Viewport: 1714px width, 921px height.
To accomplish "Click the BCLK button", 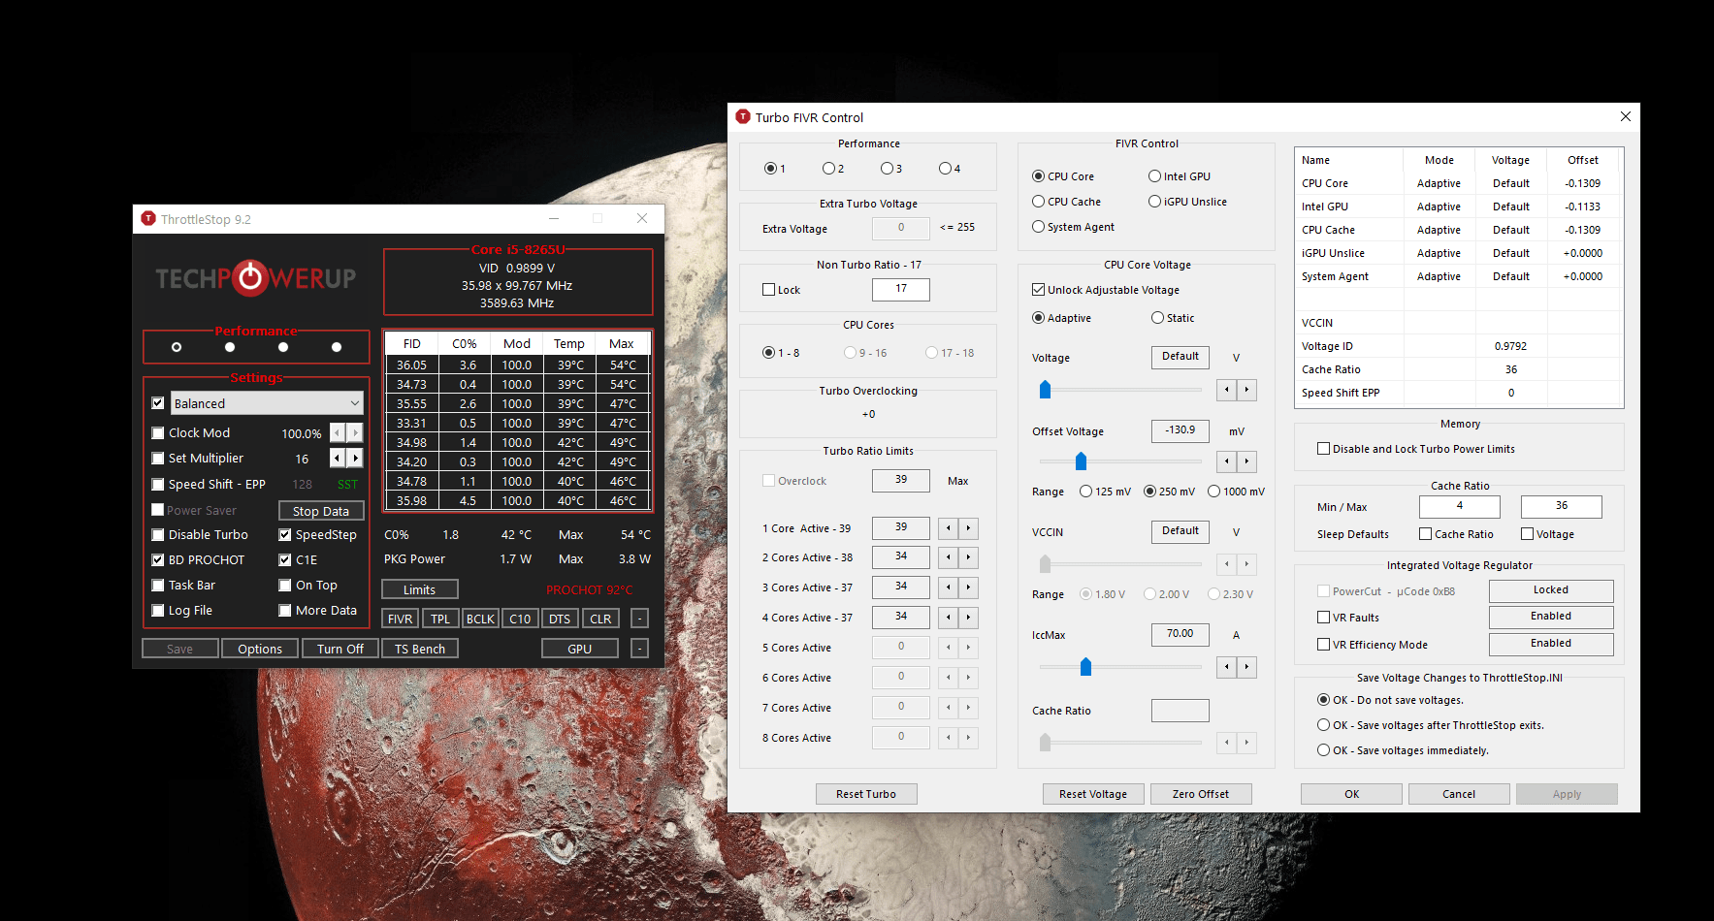I will coord(480,619).
